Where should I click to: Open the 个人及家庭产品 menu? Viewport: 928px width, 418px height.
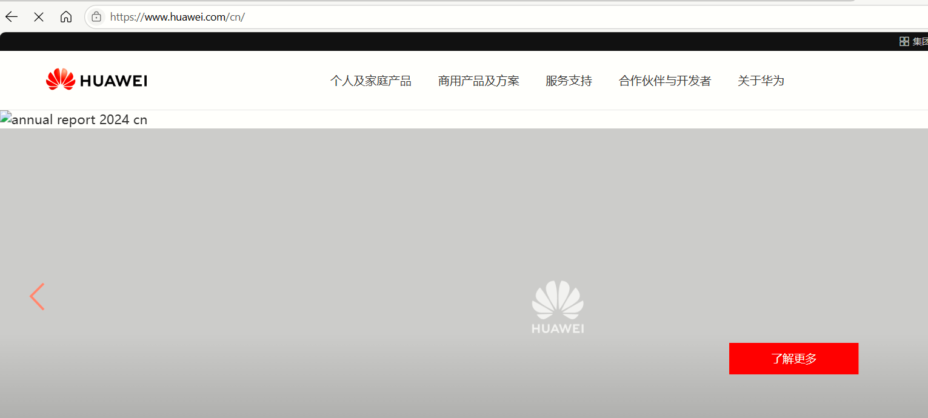(x=371, y=81)
